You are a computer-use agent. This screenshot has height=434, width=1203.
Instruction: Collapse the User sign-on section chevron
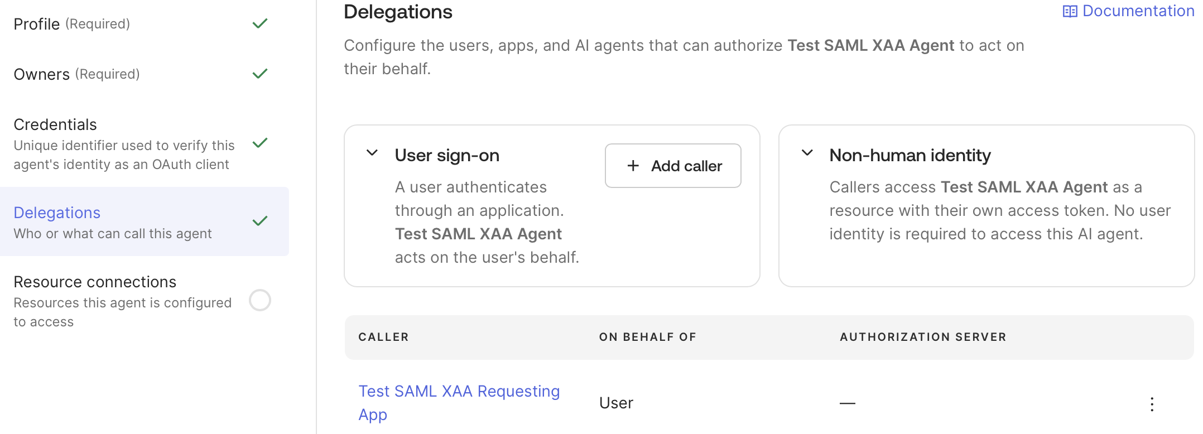coord(372,153)
